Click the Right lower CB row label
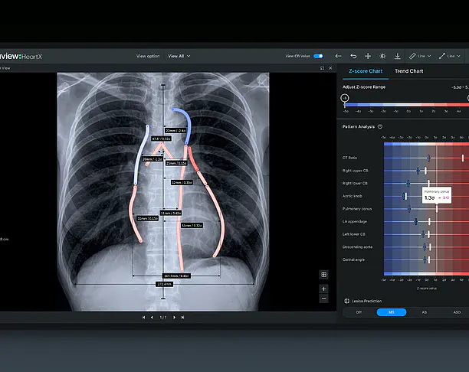Image resolution: width=469 pixels, height=372 pixels. [355, 183]
